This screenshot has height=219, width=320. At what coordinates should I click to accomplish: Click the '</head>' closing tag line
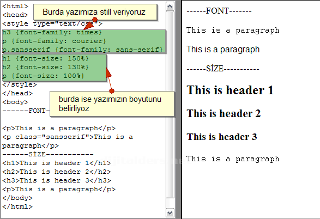point(17,93)
